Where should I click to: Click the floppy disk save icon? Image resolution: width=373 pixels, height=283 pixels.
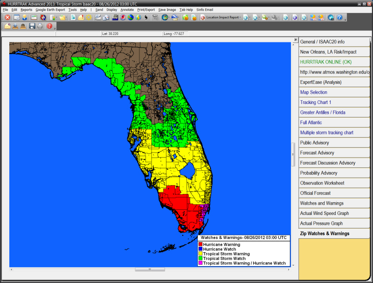pyautogui.click(x=32, y=26)
